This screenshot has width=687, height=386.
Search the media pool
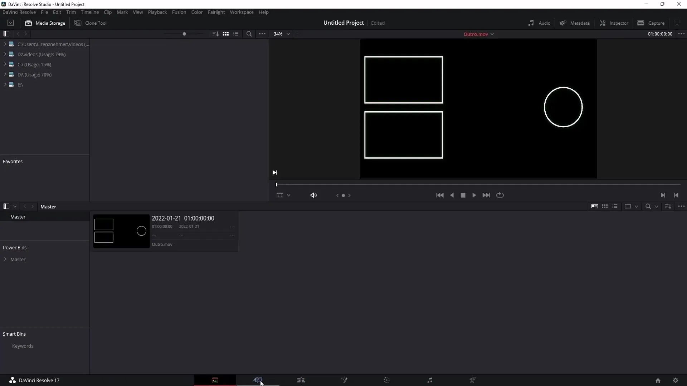[x=648, y=206]
